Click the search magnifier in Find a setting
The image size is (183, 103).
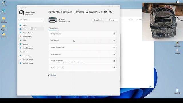click(42, 20)
